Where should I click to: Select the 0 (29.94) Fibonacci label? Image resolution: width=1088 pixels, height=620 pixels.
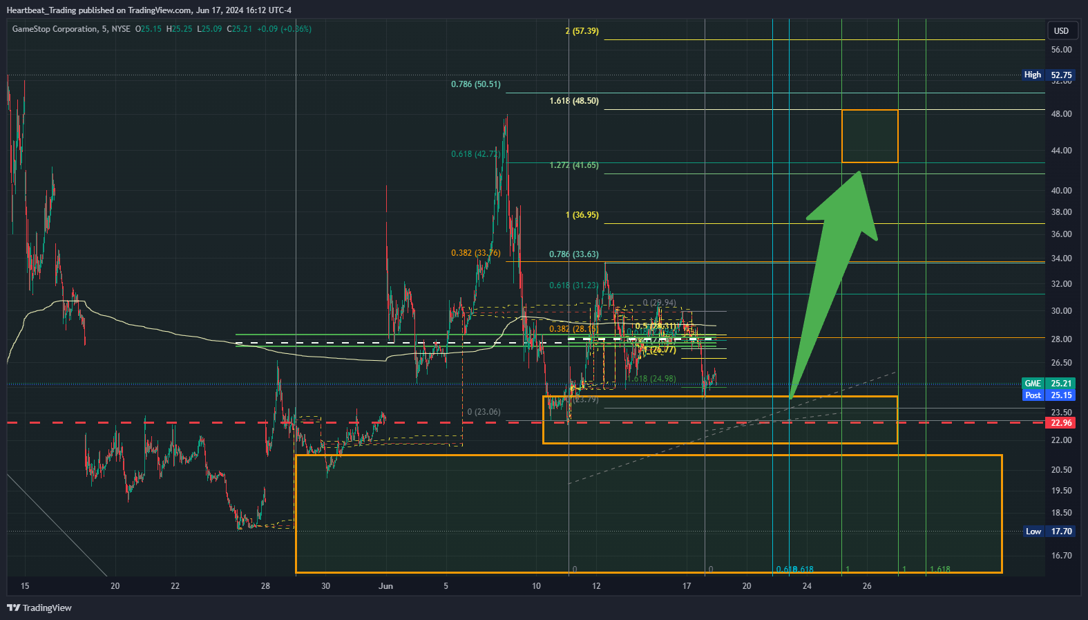[660, 303]
